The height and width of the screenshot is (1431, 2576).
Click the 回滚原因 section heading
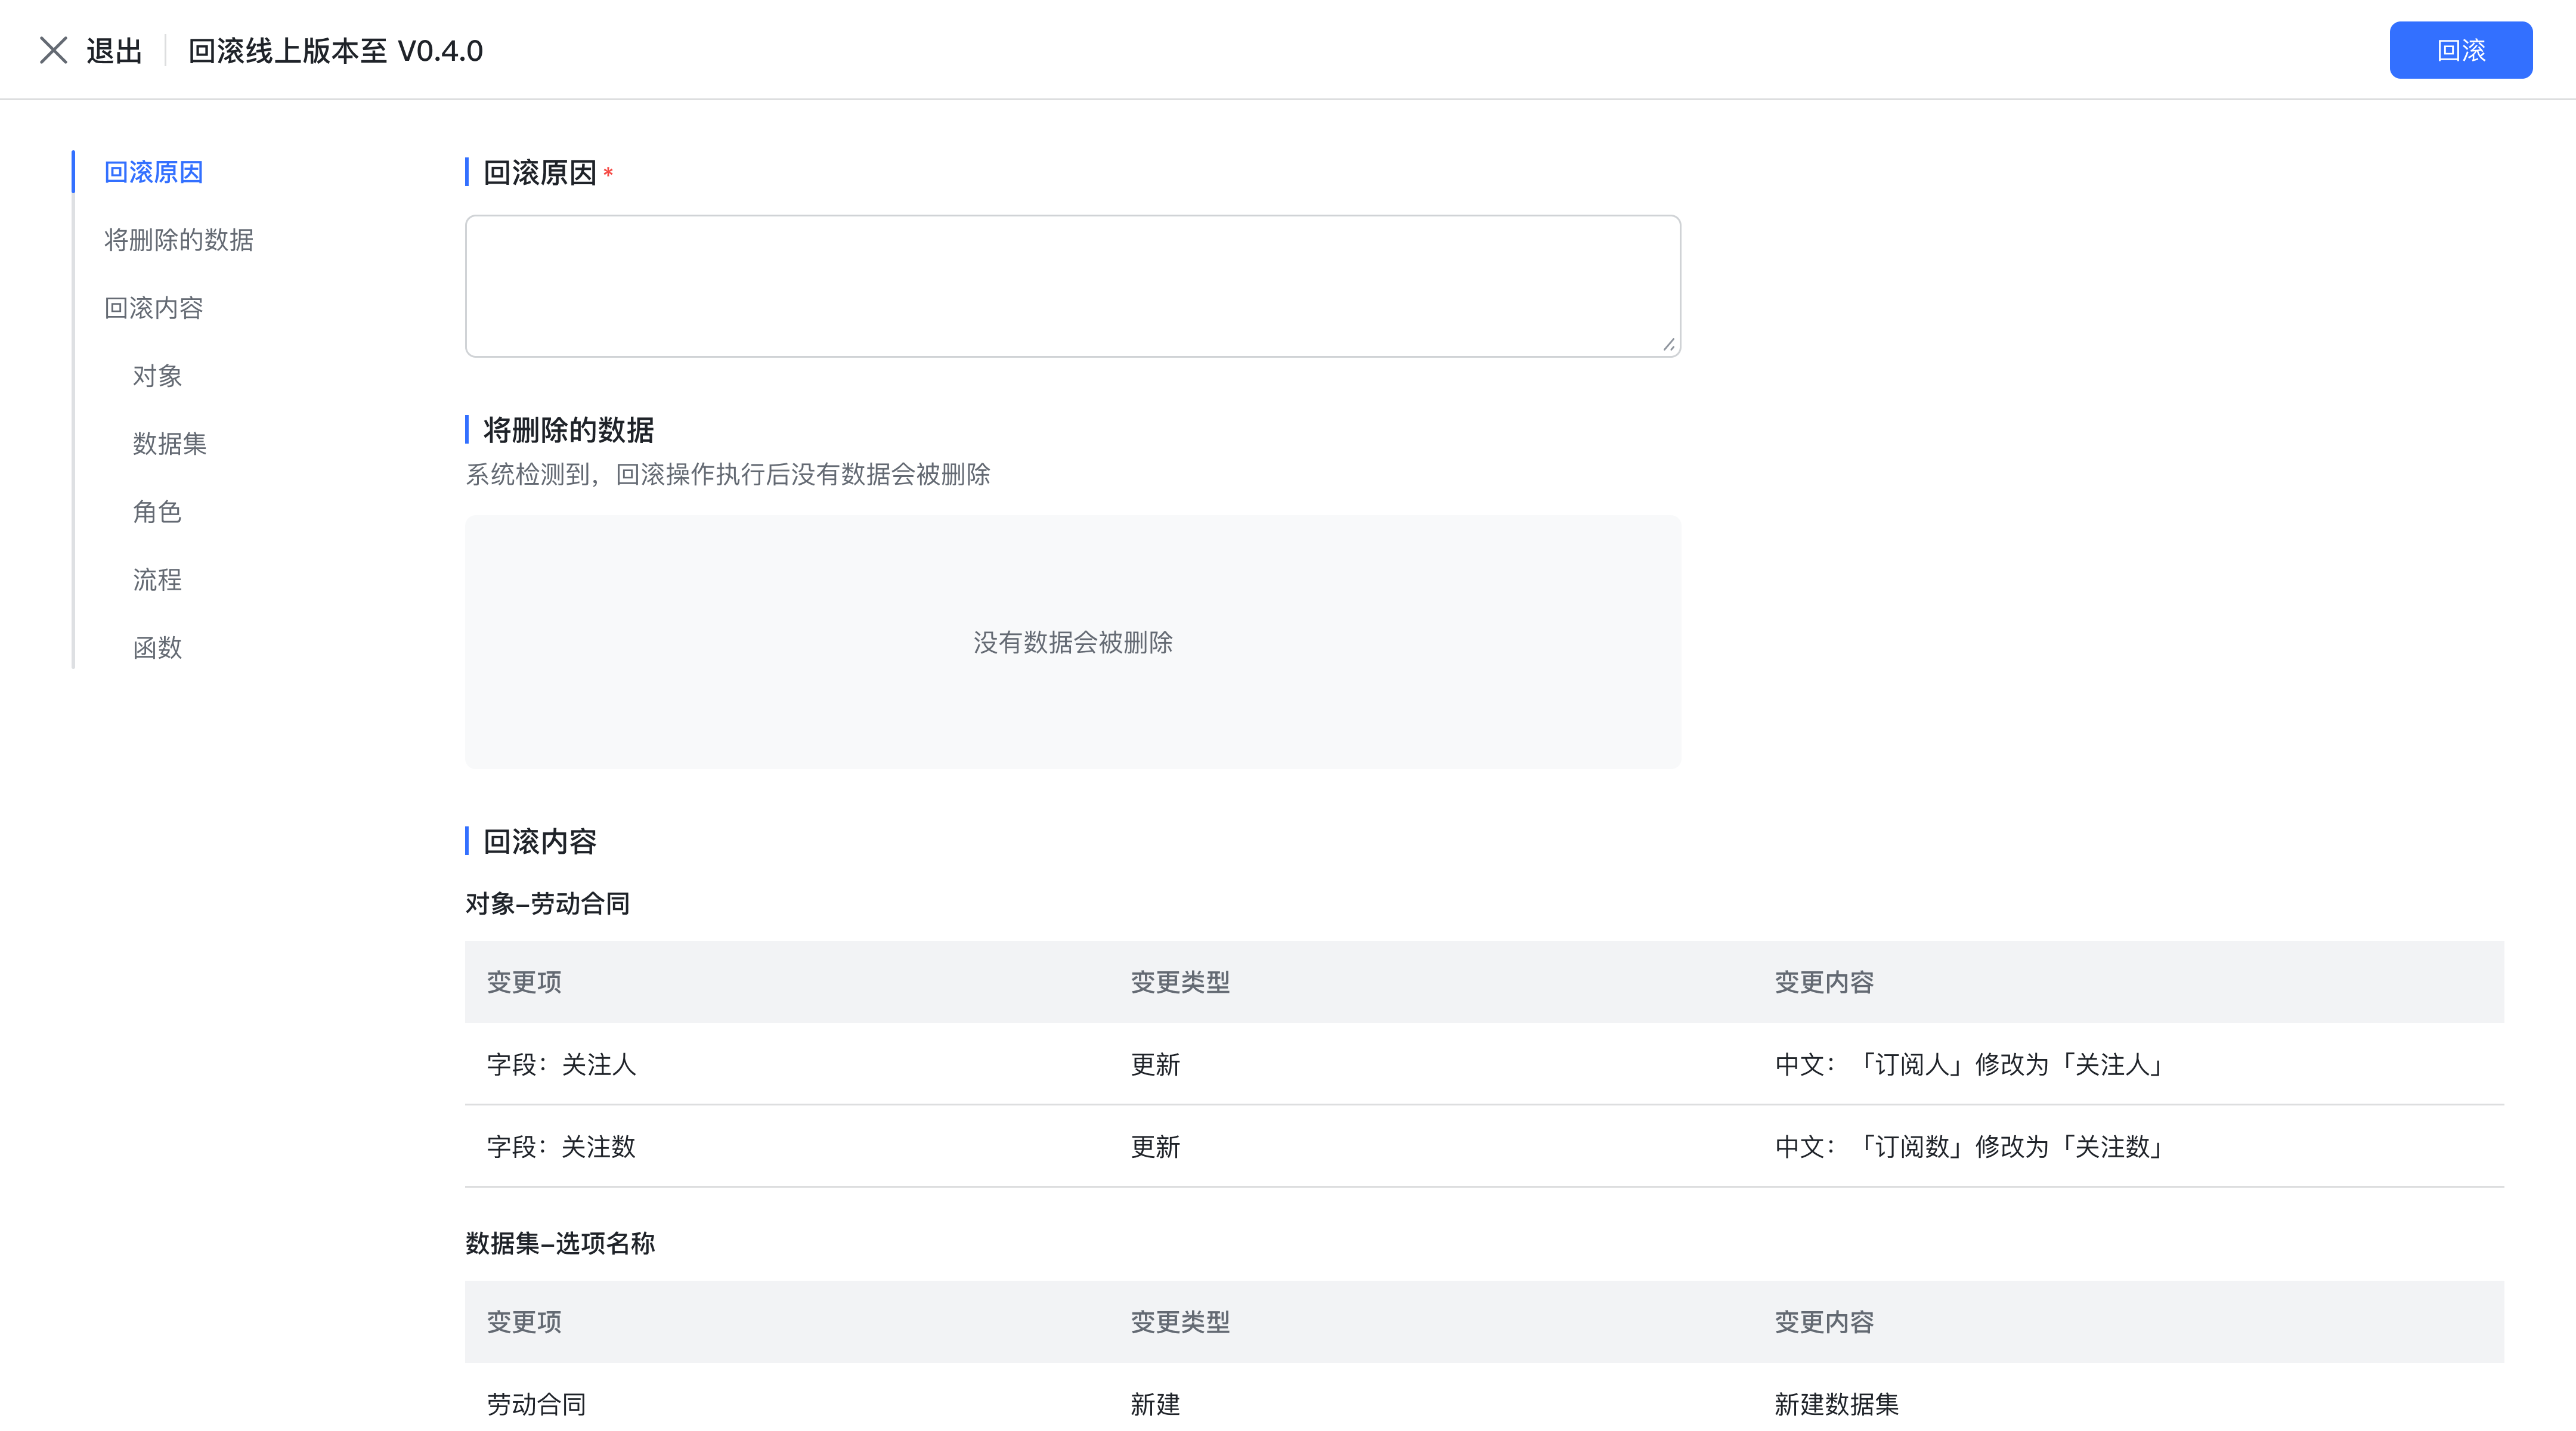click(540, 173)
